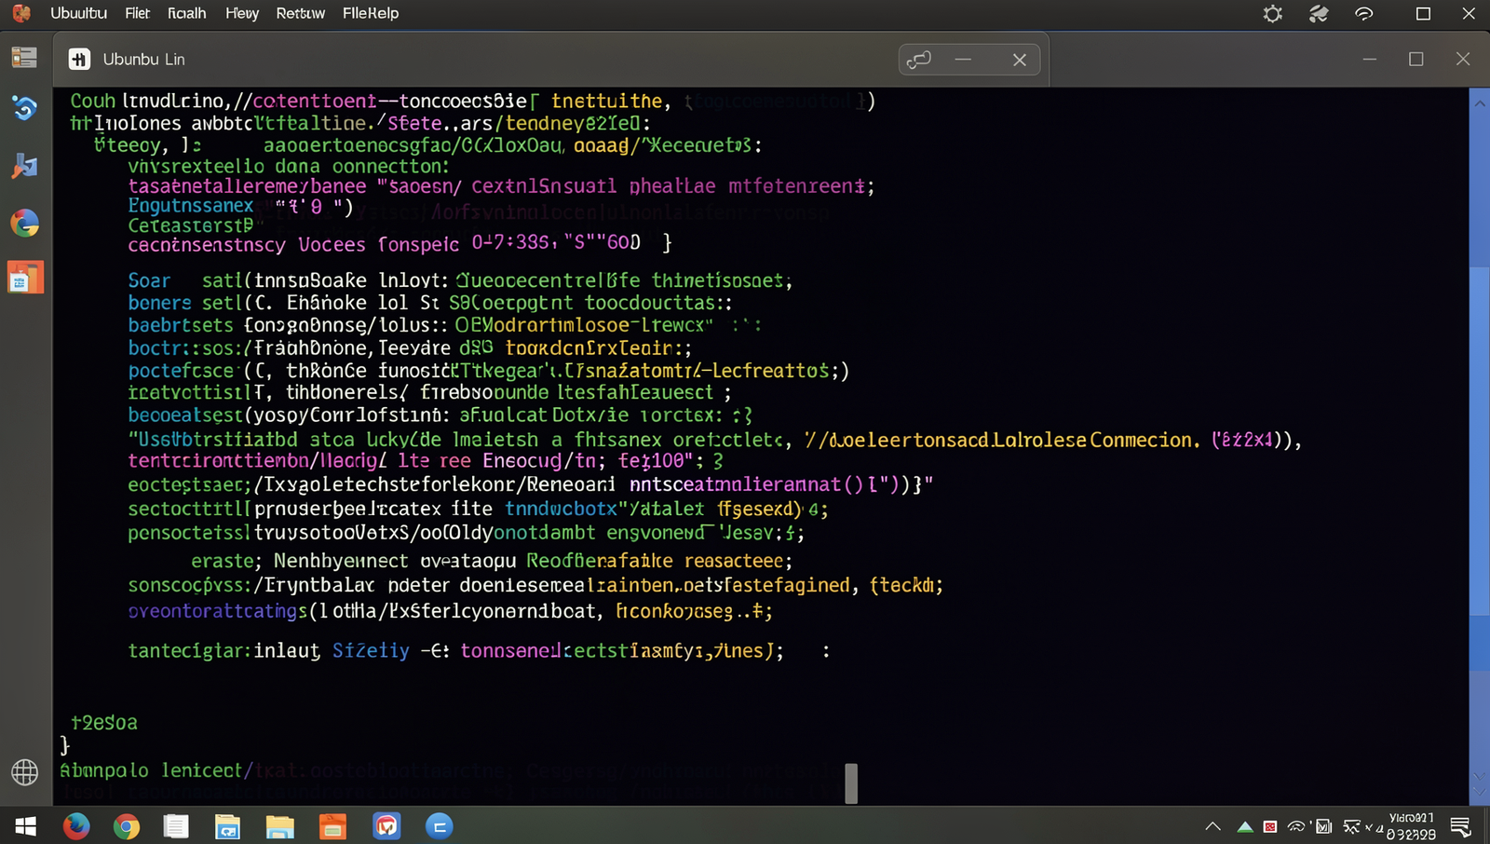Viewport: 1490px width, 844px height.
Task: Click 'Ceteasterst' in the code
Action: click(191, 225)
